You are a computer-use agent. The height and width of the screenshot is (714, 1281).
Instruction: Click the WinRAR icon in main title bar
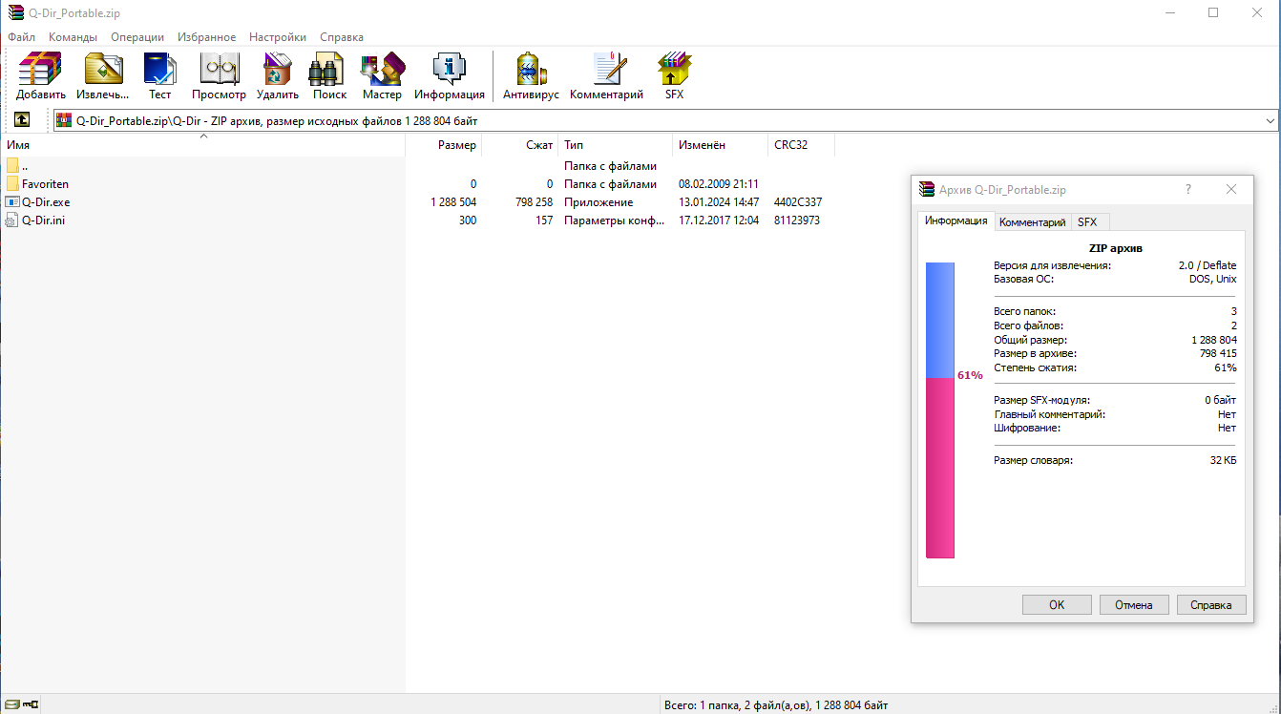[x=15, y=13]
